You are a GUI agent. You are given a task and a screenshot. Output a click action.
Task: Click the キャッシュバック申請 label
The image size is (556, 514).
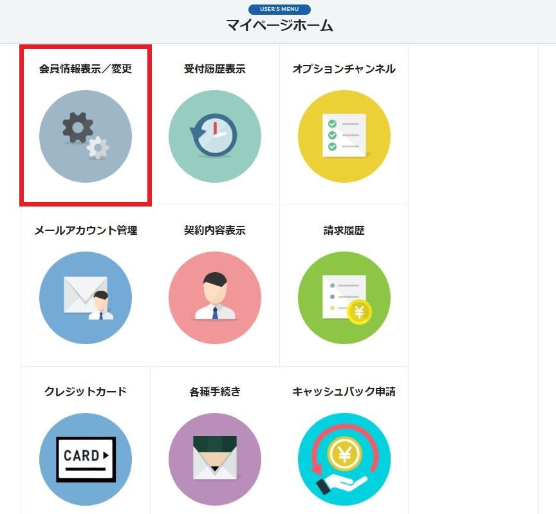[344, 392]
